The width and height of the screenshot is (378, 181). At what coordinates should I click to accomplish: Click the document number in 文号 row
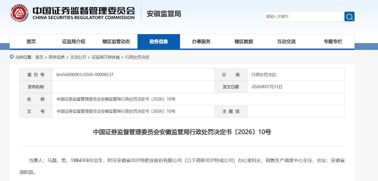click(x=116, y=111)
